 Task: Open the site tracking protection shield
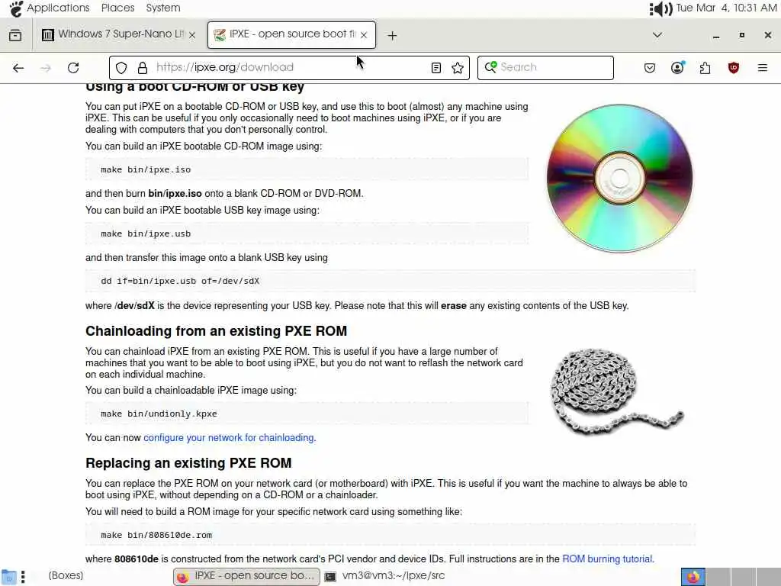point(121,68)
